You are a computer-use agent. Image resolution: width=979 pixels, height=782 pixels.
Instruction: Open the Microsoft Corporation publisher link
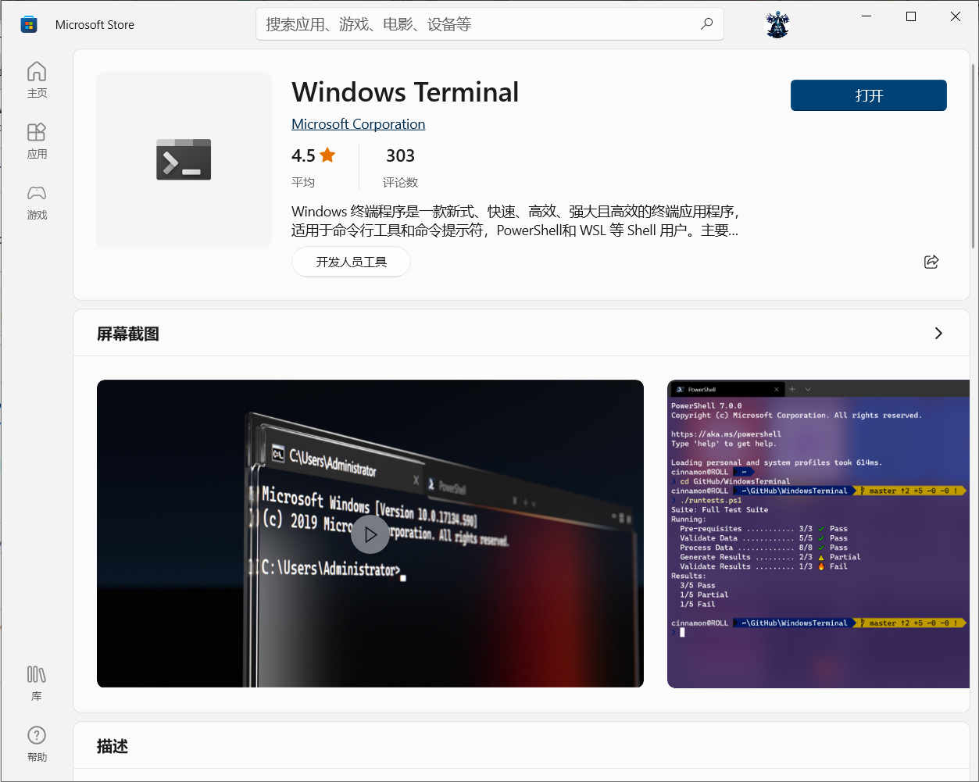point(358,123)
